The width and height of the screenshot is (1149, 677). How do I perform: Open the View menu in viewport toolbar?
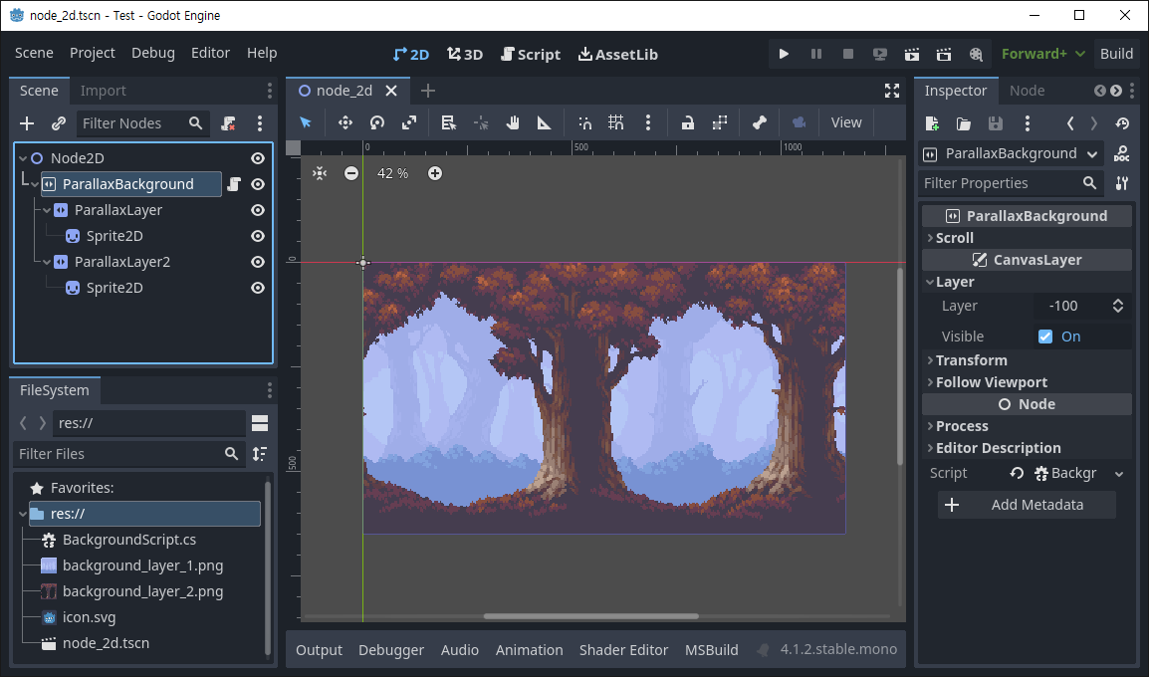[x=845, y=122]
